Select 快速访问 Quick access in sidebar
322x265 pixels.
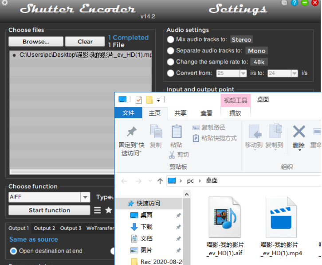click(x=148, y=203)
